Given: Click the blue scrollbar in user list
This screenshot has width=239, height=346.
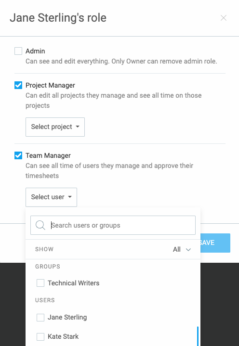Looking at the screenshot, I should pos(198,336).
